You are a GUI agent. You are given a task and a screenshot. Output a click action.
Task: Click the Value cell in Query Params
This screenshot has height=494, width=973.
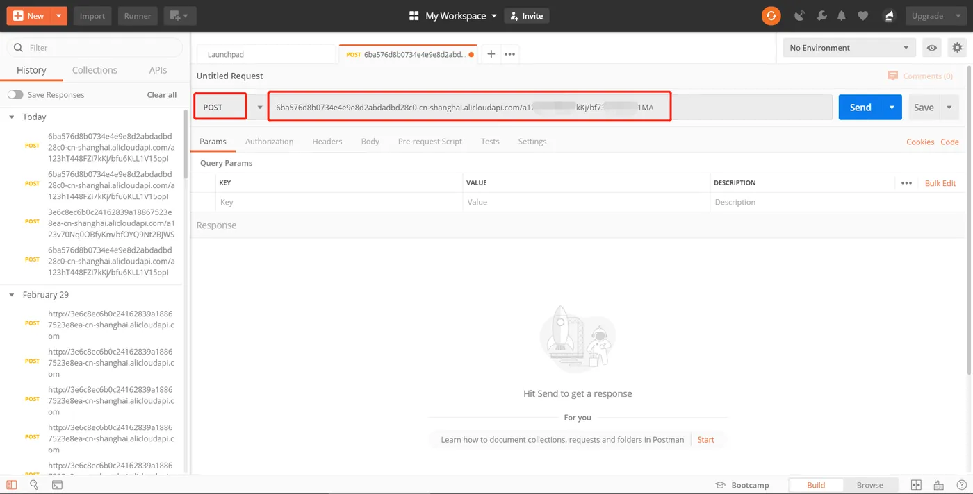tap(587, 202)
